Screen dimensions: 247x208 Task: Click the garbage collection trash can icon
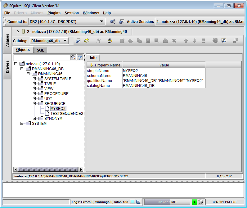tap(201, 202)
